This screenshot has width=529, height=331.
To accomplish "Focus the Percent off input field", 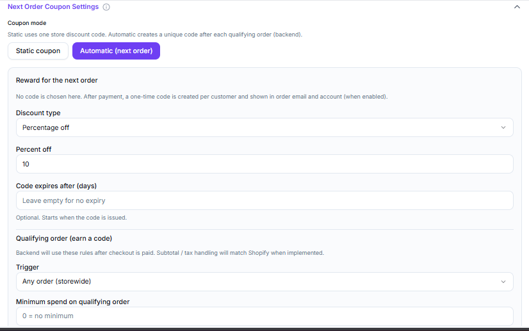I will 265,164.
